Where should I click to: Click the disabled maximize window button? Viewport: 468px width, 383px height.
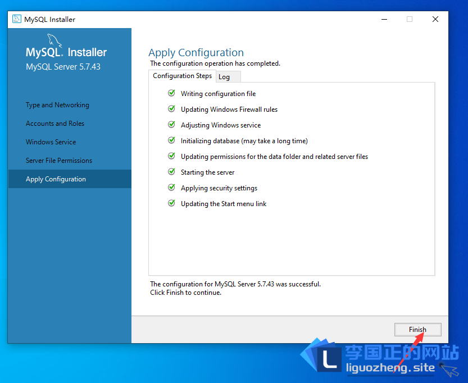click(x=410, y=19)
